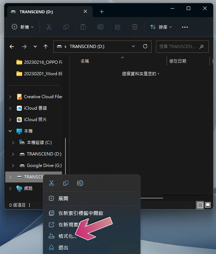Expand TRANSCEND (D:) under 本機
This screenshot has height=254, width=216.
pyautogui.click(x=13, y=154)
